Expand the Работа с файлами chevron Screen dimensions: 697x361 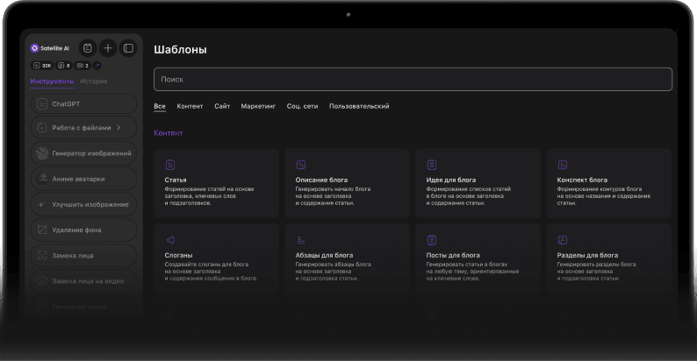(x=119, y=128)
